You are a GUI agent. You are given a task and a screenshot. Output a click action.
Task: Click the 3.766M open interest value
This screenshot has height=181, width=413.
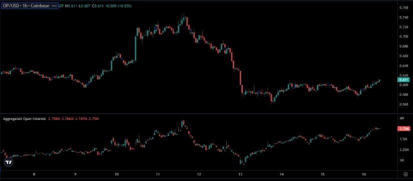pyautogui.click(x=67, y=119)
